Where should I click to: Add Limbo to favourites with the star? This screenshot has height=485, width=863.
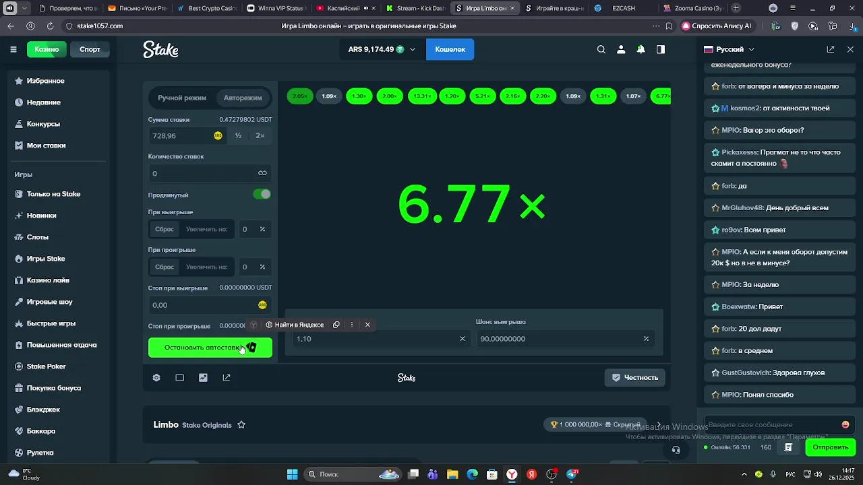coord(241,425)
